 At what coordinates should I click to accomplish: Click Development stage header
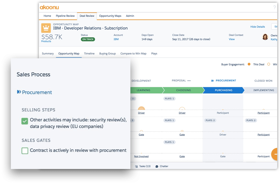[141, 81]
